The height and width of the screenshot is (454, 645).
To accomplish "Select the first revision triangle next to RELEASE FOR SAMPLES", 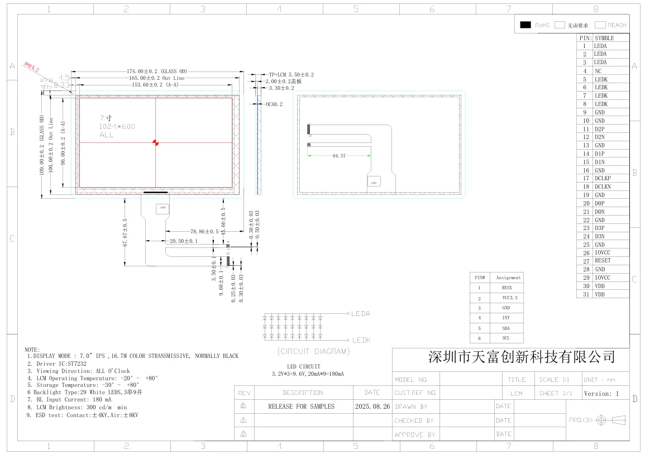I will coord(243,406).
